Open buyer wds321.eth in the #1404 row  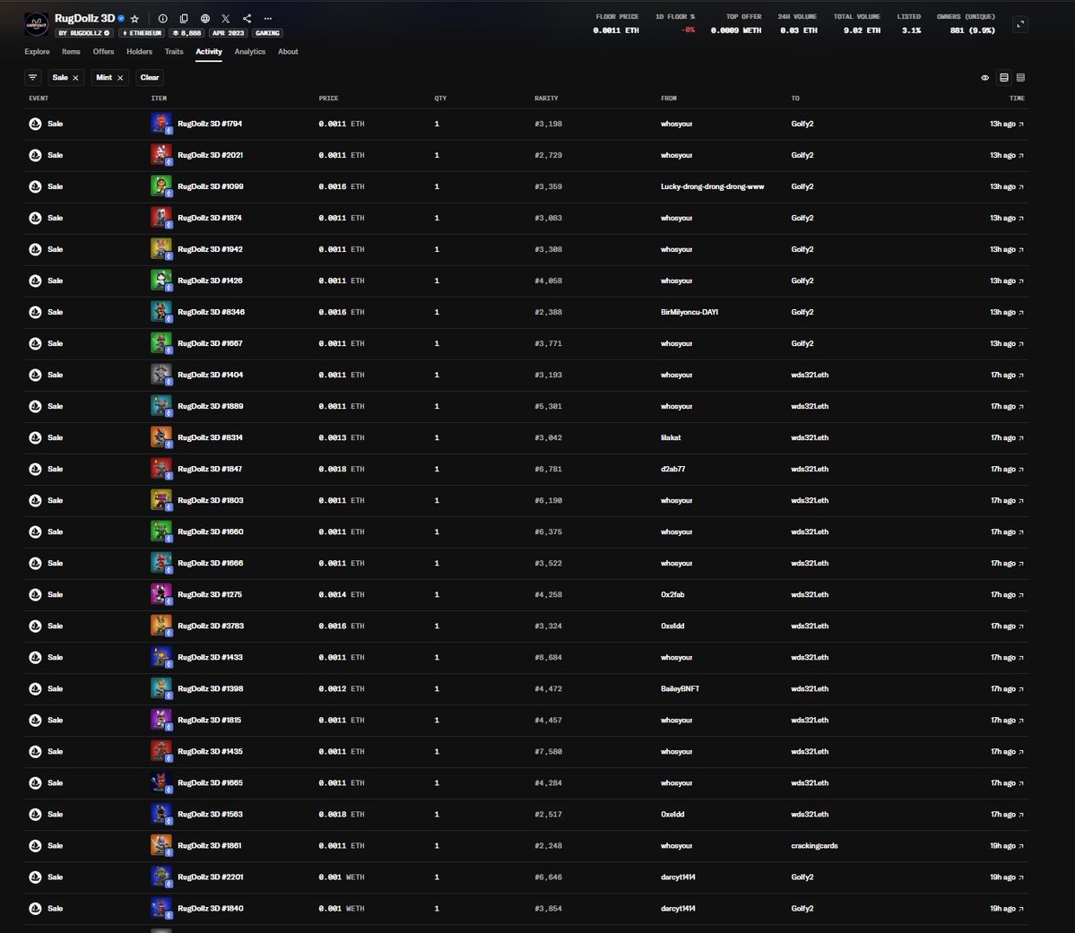[810, 375]
